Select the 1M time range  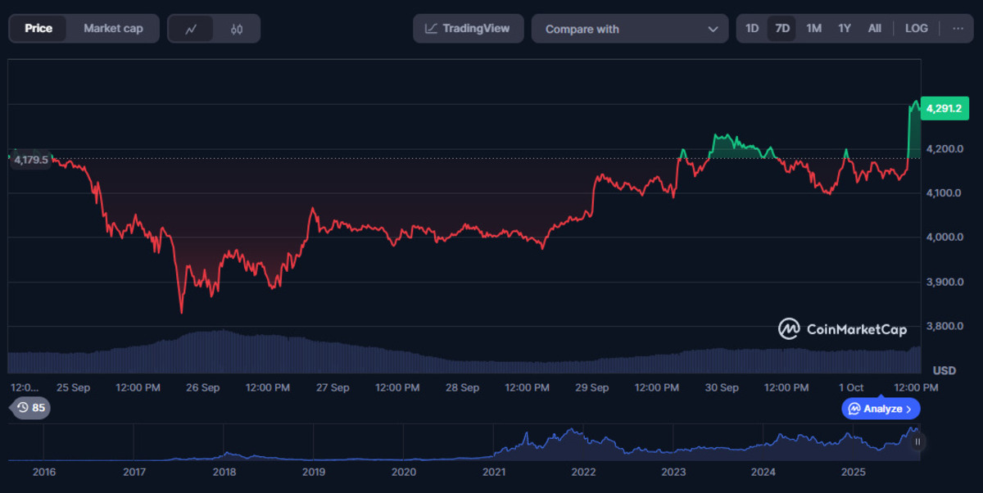point(813,29)
